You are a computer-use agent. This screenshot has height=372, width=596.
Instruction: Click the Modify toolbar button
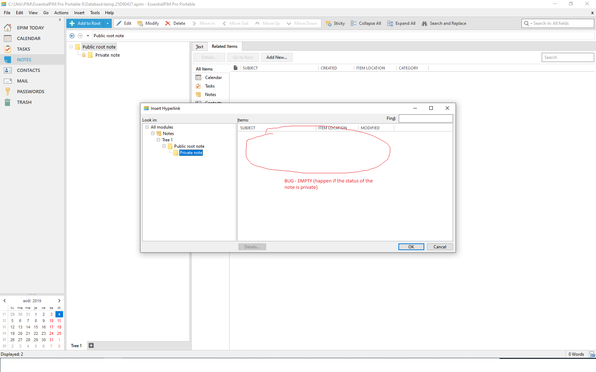(x=148, y=23)
